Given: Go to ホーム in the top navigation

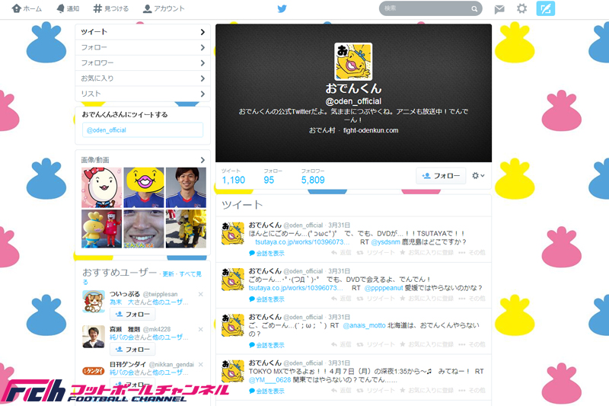Looking at the screenshot, I should pos(27,9).
